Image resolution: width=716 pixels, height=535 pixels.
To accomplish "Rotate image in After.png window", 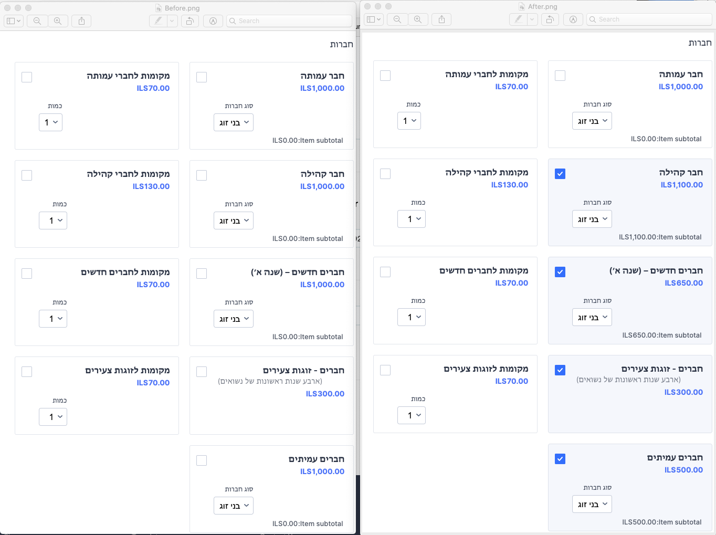I will [550, 19].
